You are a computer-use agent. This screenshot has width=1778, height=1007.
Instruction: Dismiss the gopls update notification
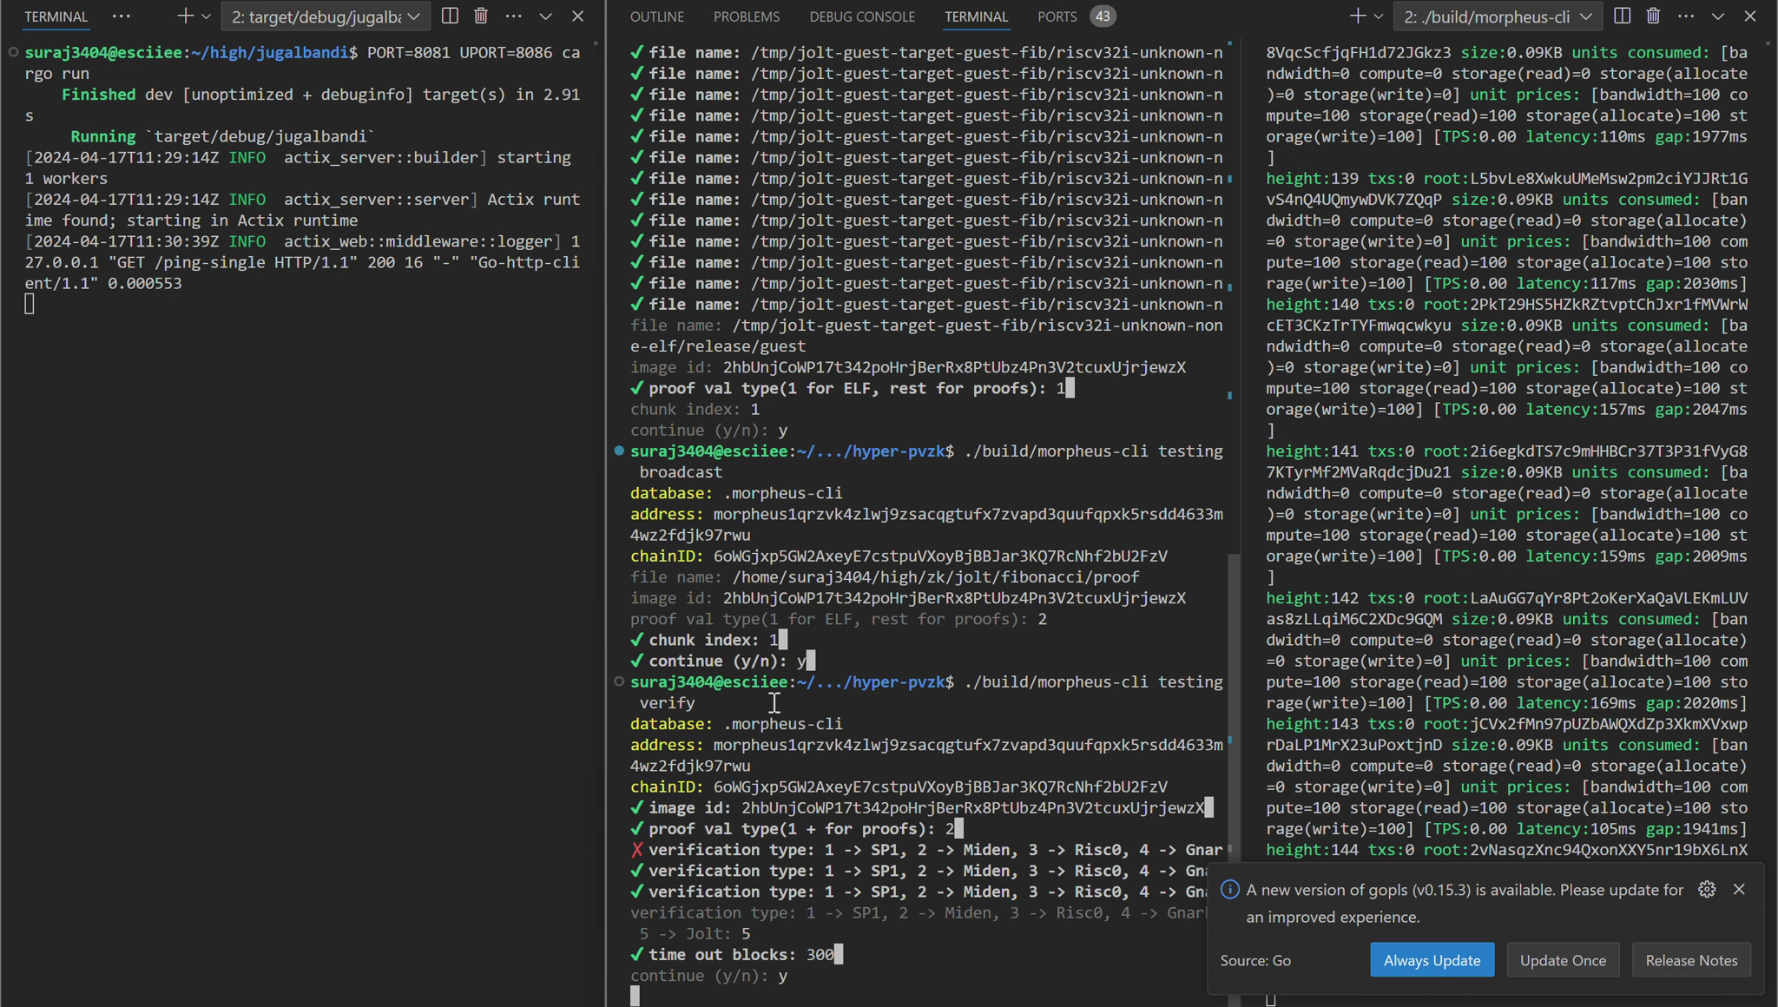pyautogui.click(x=1739, y=889)
